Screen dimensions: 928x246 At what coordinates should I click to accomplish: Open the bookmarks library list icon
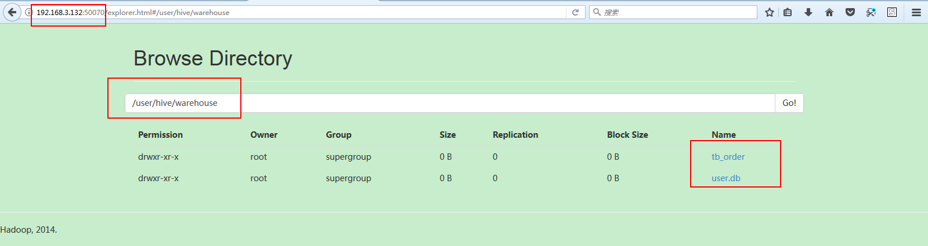tap(788, 12)
